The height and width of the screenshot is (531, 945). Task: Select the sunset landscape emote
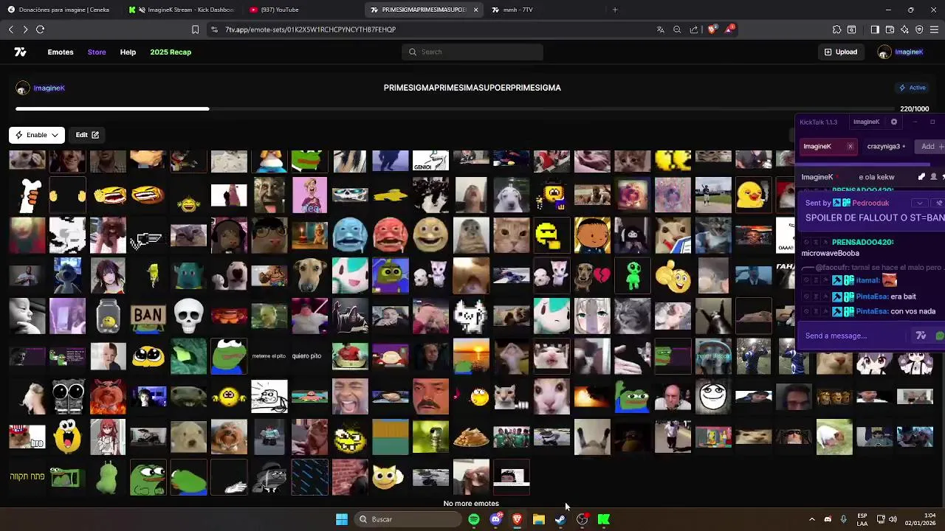[x=471, y=356]
